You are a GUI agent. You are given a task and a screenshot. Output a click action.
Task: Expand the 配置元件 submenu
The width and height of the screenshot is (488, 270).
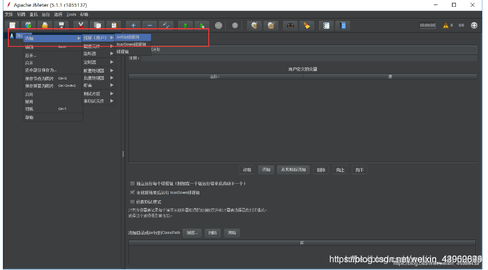(x=99, y=46)
